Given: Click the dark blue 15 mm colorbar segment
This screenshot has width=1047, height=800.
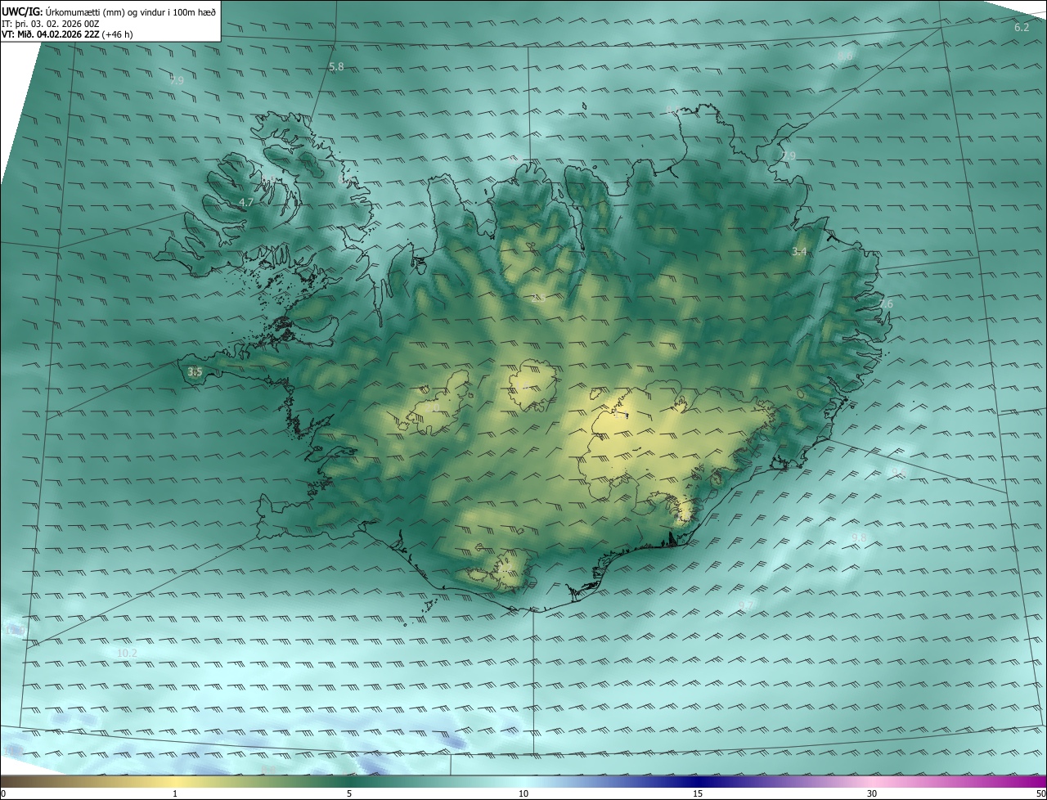Looking at the screenshot, I should tap(698, 781).
